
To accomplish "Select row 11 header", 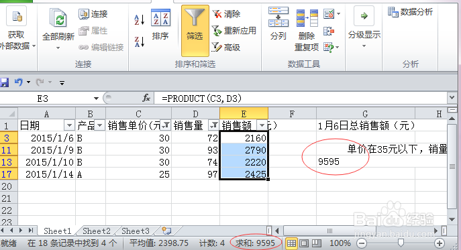I will point(9,150).
